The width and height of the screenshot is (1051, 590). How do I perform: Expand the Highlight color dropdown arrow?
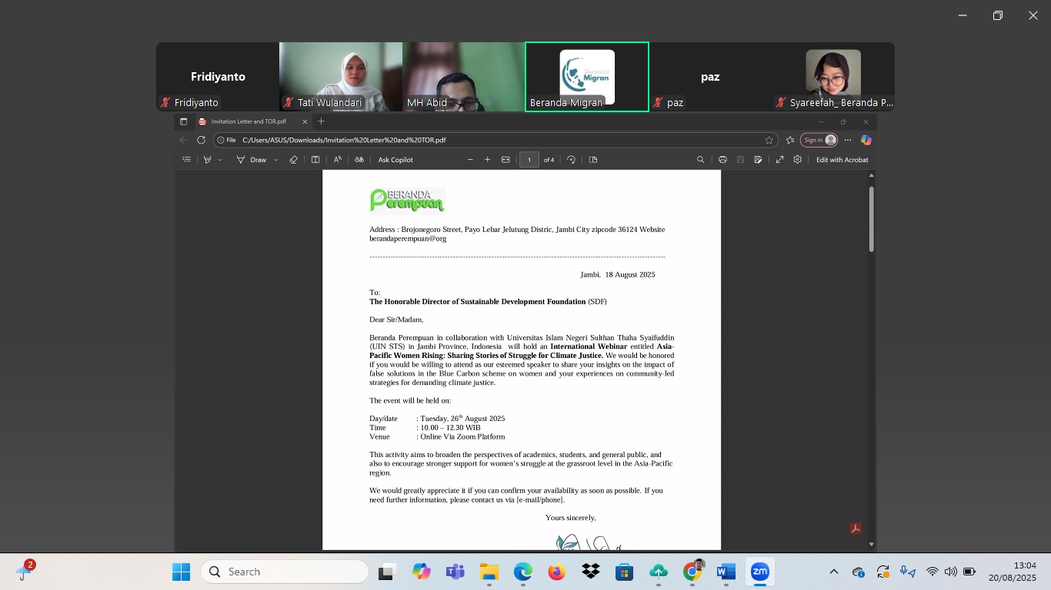coord(220,160)
